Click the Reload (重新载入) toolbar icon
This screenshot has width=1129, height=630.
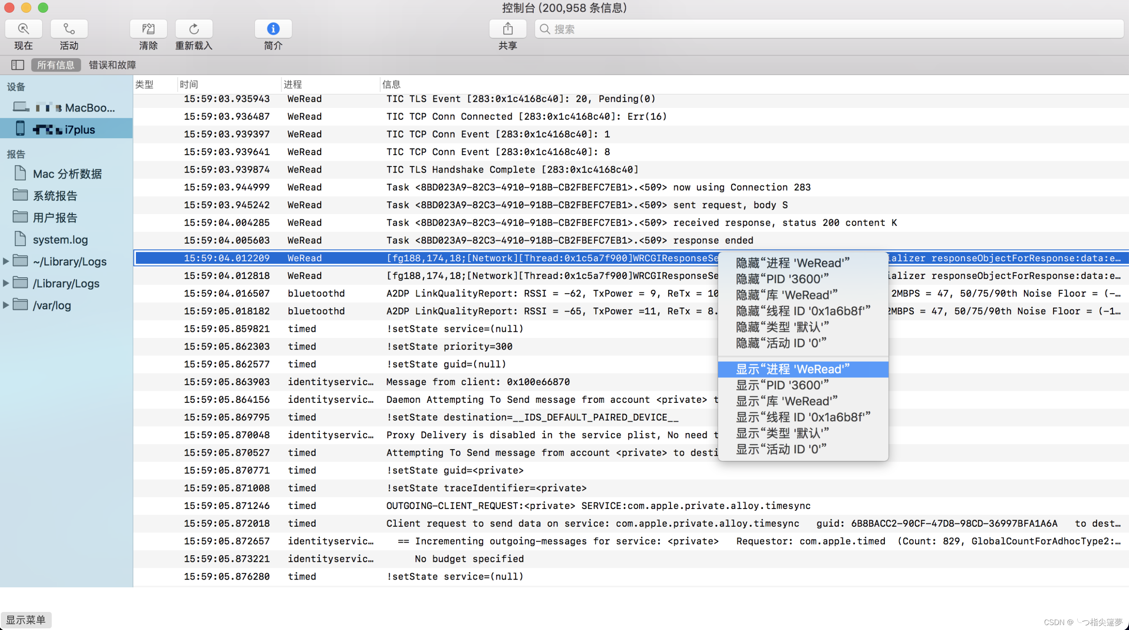194,29
